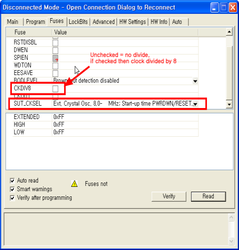The height and width of the screenshot is (250, 239).
Task: Click the yellow fuse warning icon
Action: pos(74,184)
